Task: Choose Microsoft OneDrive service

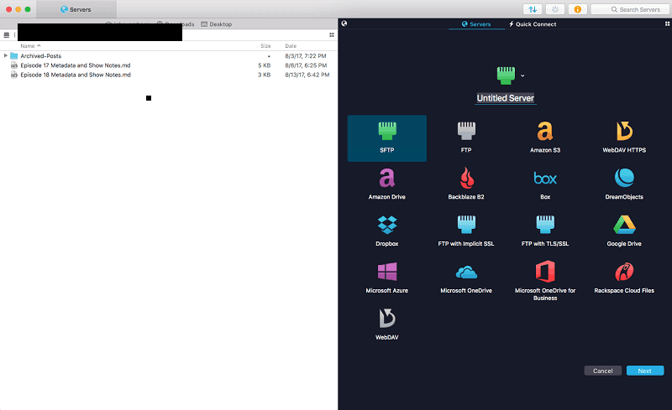Action: click(x=466, y=278)
